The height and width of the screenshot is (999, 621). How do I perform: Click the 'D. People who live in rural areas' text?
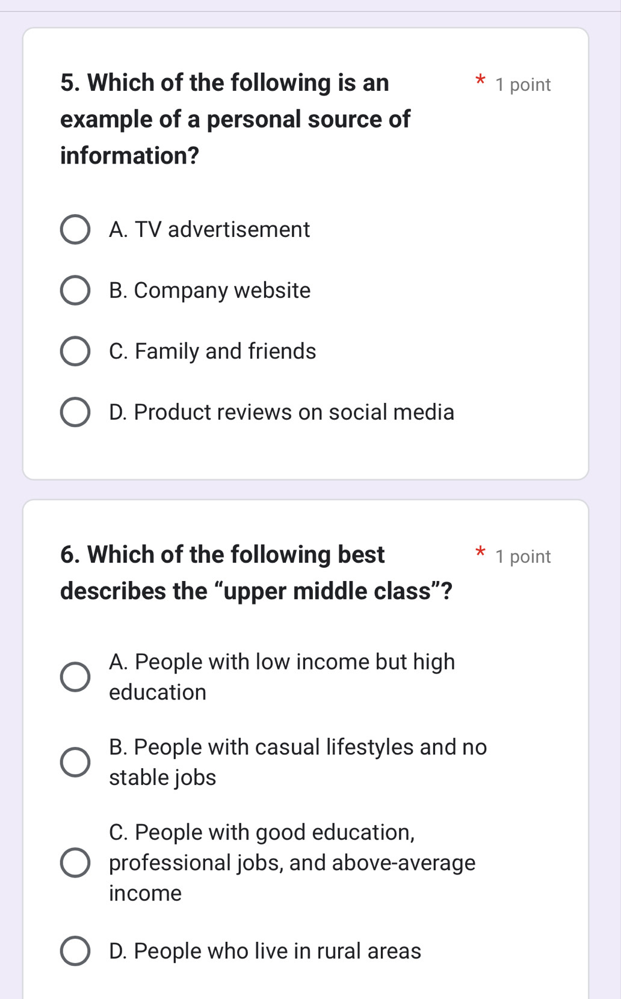265,951
